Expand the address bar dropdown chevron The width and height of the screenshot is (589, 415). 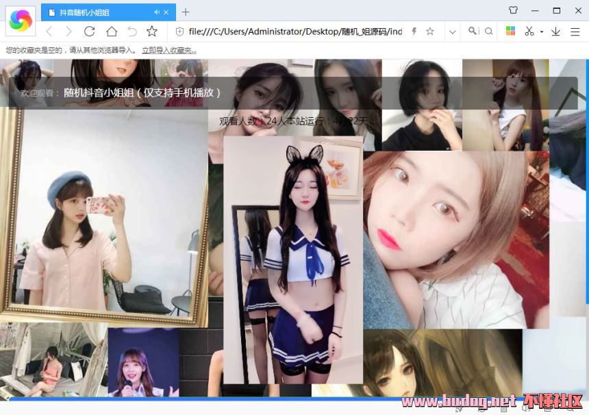coord(452,32)
